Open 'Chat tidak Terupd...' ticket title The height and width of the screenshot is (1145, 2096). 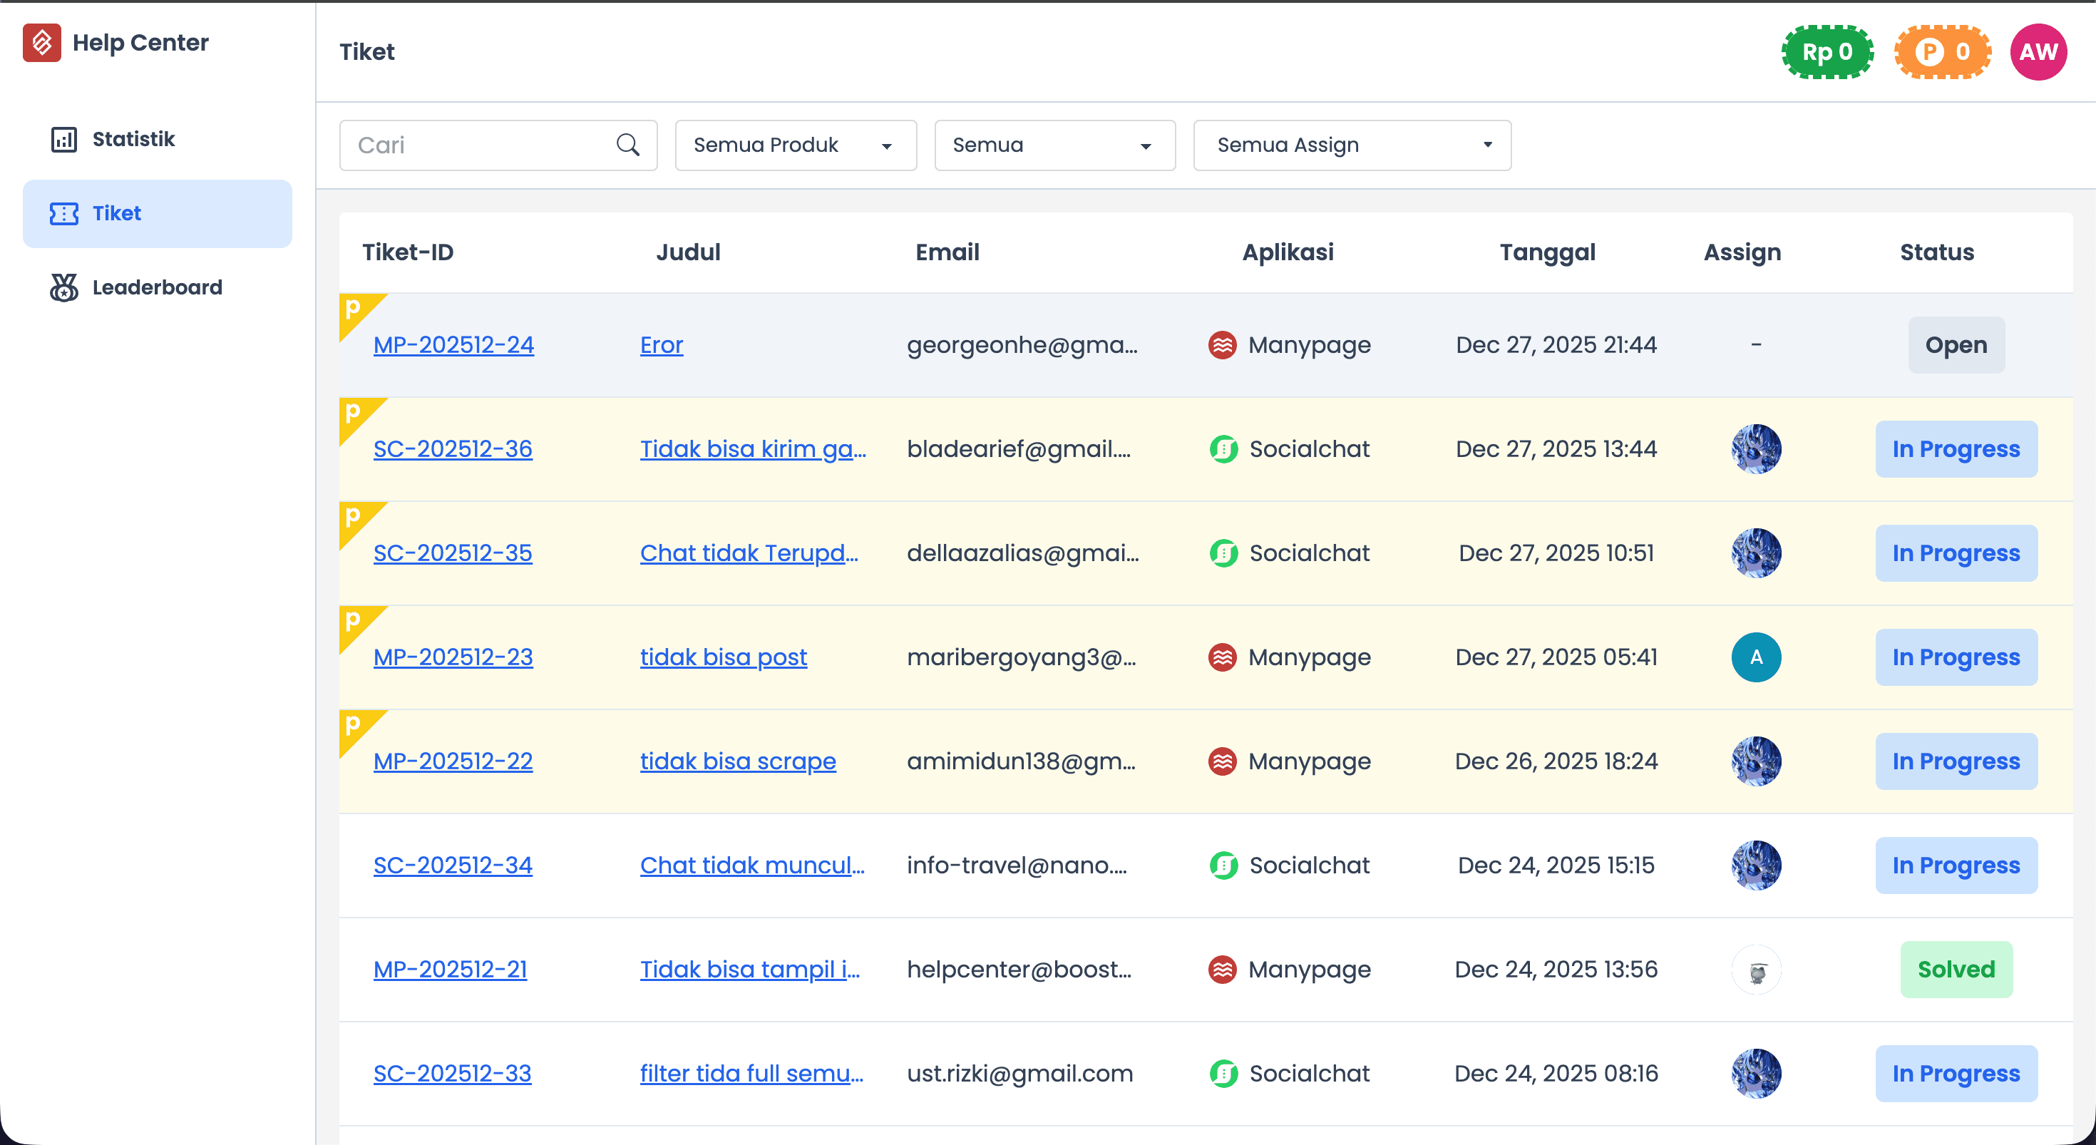[749, 553]
